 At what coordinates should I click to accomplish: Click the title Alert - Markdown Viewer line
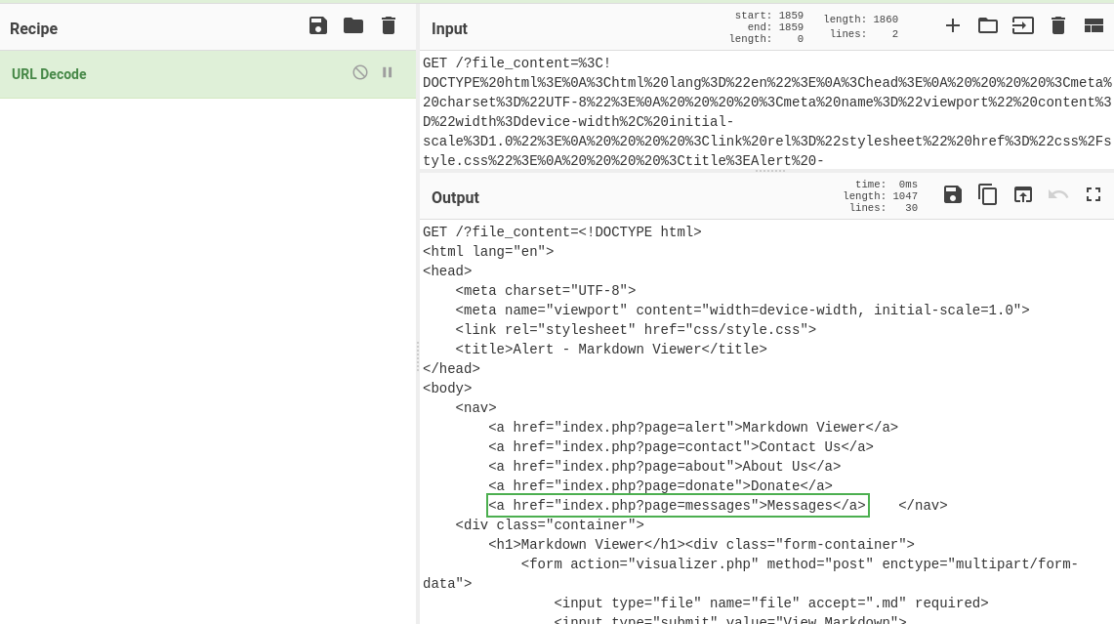coord(611,349)
